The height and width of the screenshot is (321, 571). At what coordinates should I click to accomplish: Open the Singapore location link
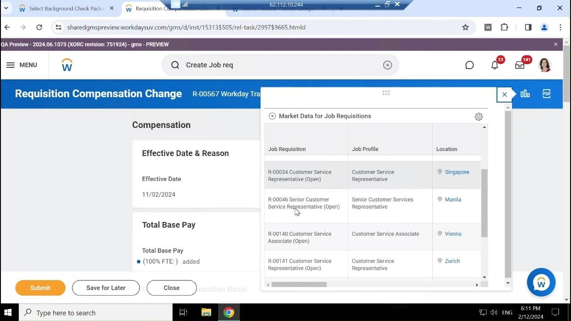457,172
